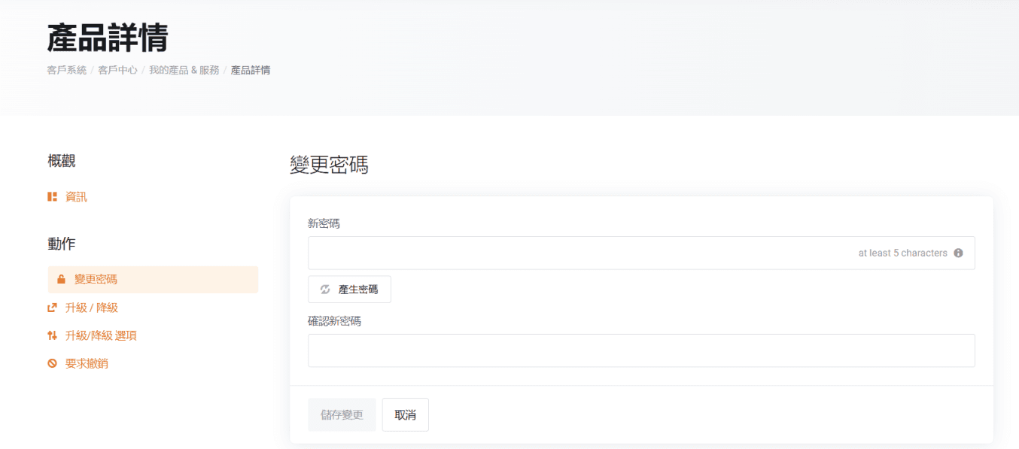This screenshot has width=1019, height=449.
Task: Click the 取消 button
Action: [x=405, y=415]
